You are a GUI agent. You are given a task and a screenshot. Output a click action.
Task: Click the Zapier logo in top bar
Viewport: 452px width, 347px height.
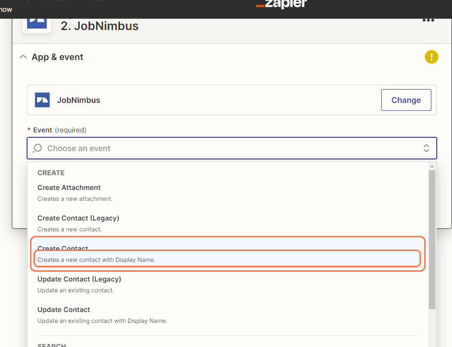coord(281,4)
